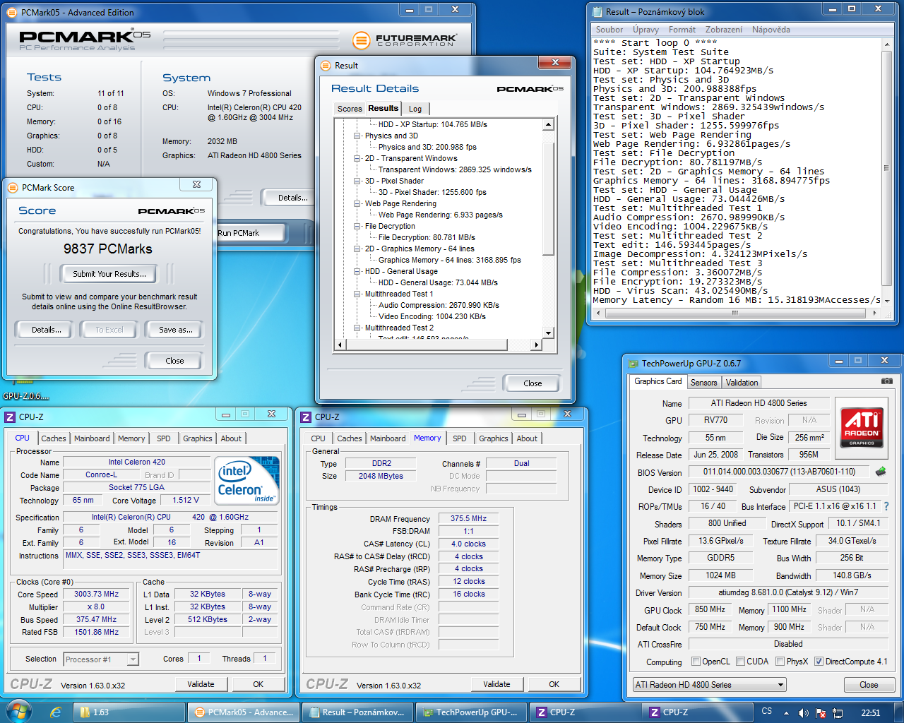Click GPU-Z window title bar icon
Screen dimensions: 904x723
click(x=633, y=363)
